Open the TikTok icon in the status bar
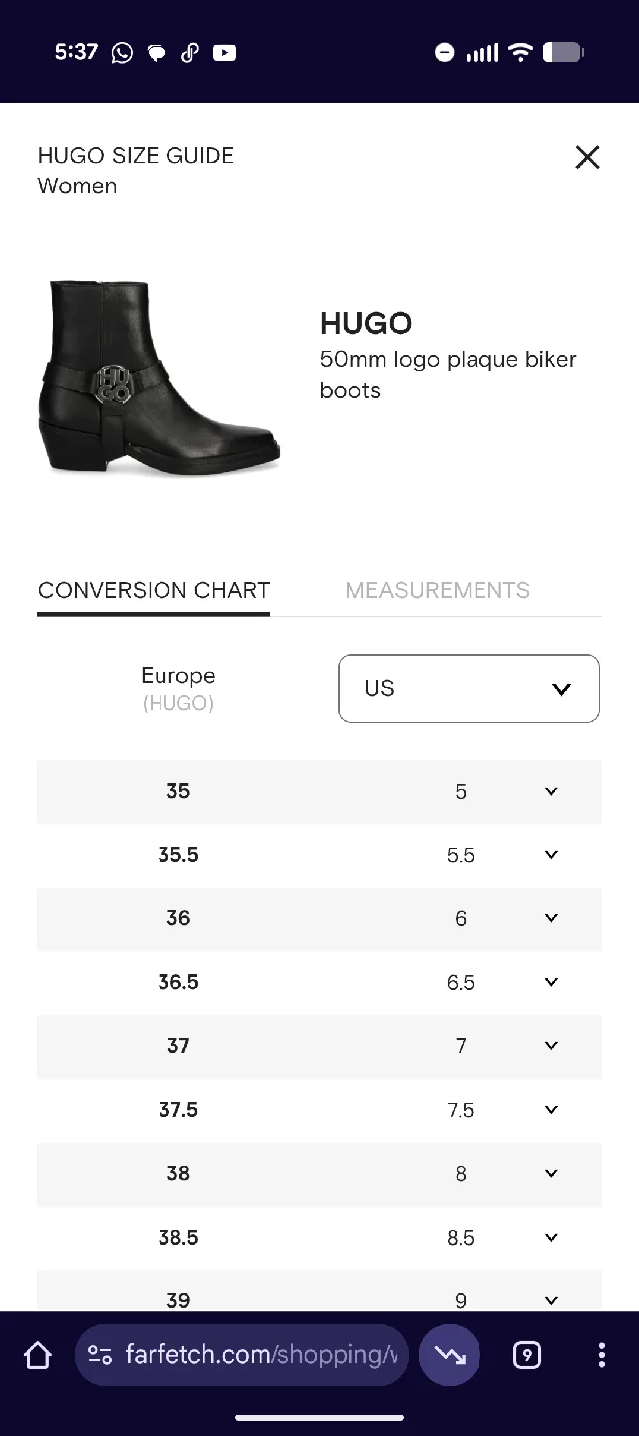This screenshot has height=1436, width=639. click(x=190, y=53)
